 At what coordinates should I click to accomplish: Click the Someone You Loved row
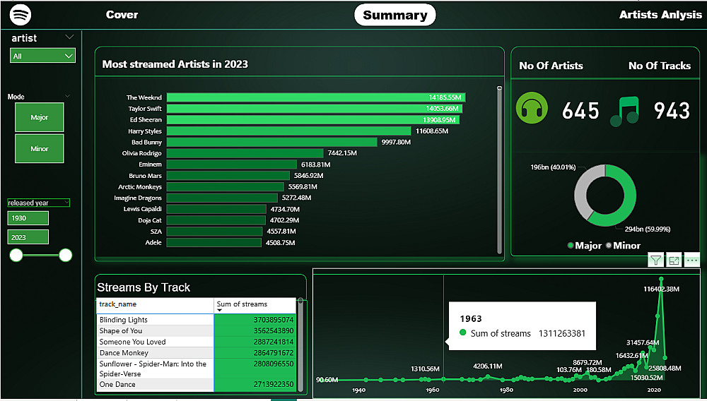click(x=196, y=342)
